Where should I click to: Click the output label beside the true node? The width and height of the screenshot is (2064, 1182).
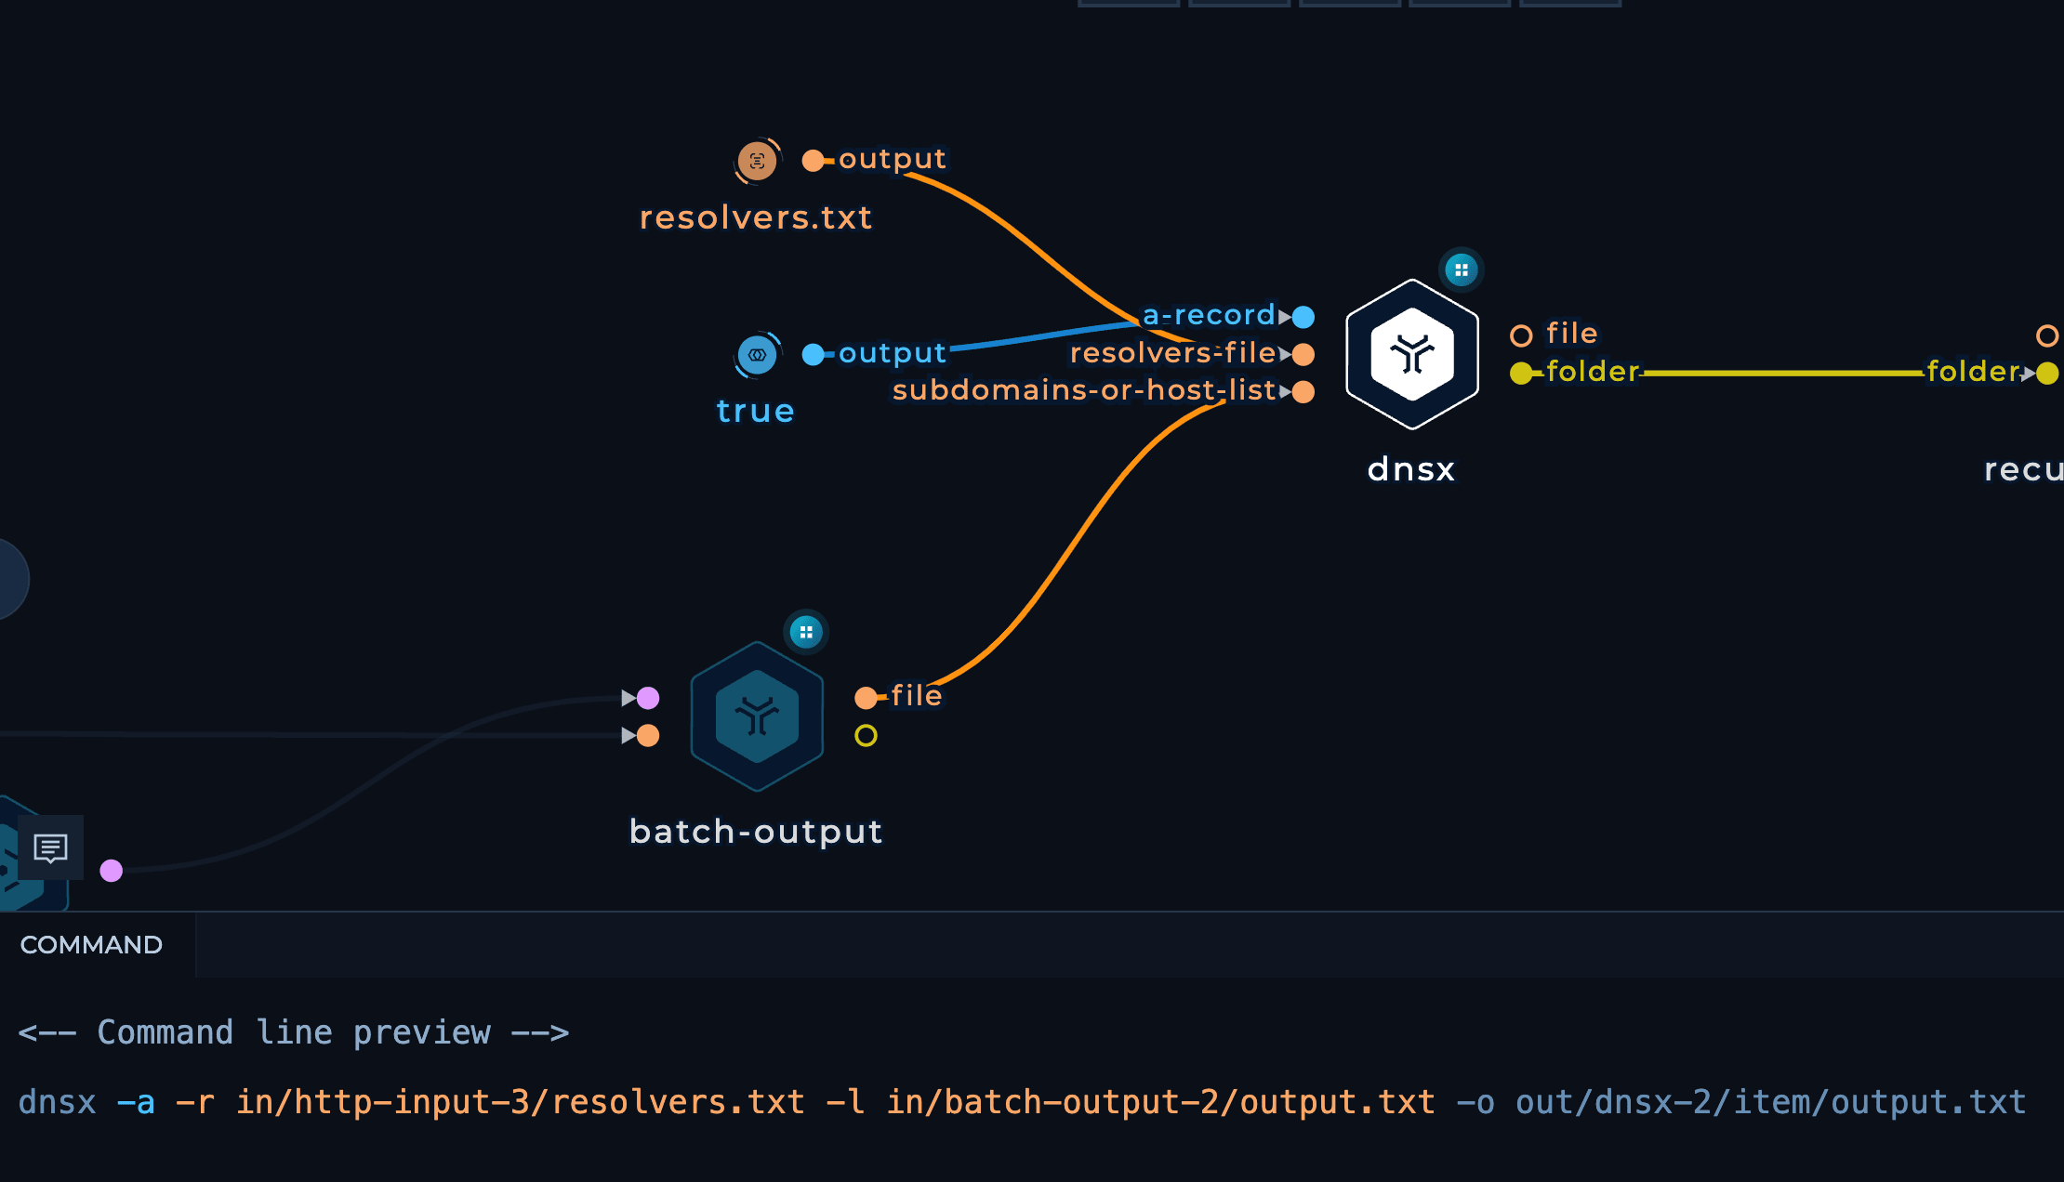[893, 353]
